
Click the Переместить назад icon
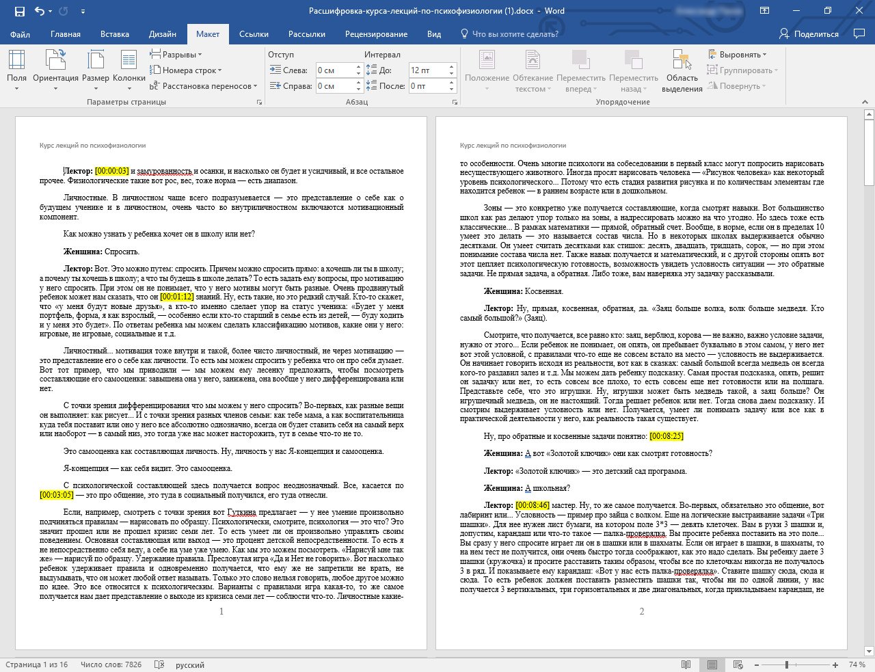(x=634, y=70)
